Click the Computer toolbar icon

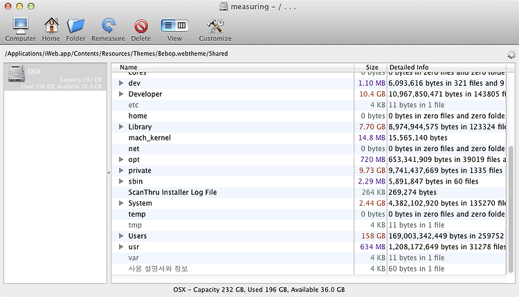(21, 26)
